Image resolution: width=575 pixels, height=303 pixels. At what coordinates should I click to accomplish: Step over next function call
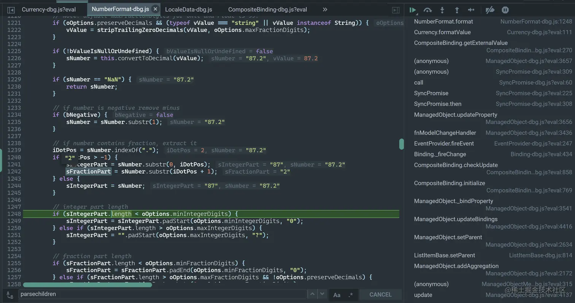427,10
